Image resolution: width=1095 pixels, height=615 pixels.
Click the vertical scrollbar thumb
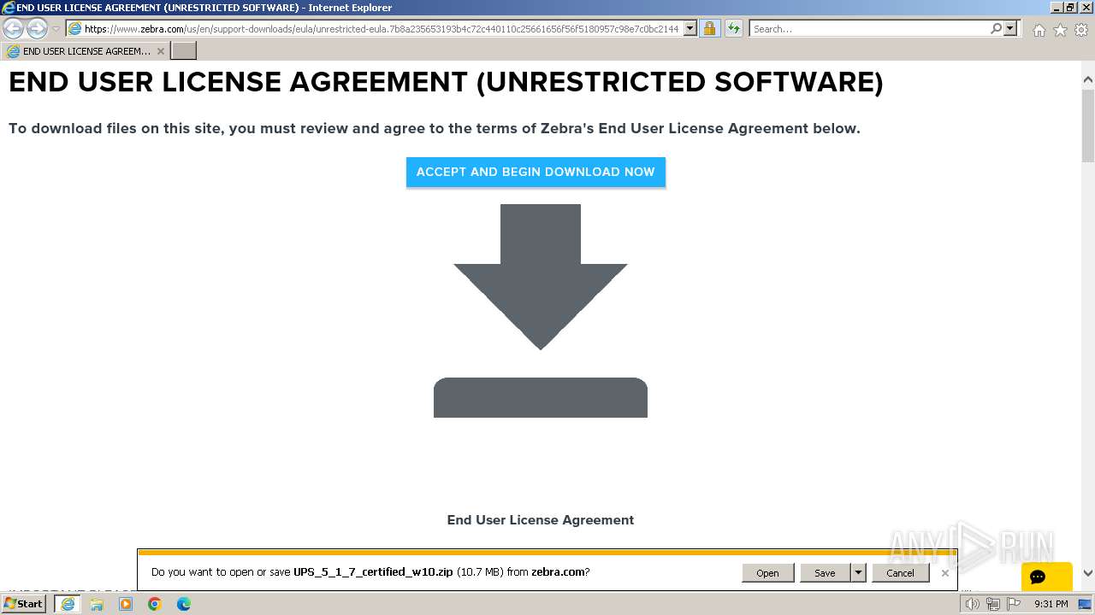click(1088, 124)
